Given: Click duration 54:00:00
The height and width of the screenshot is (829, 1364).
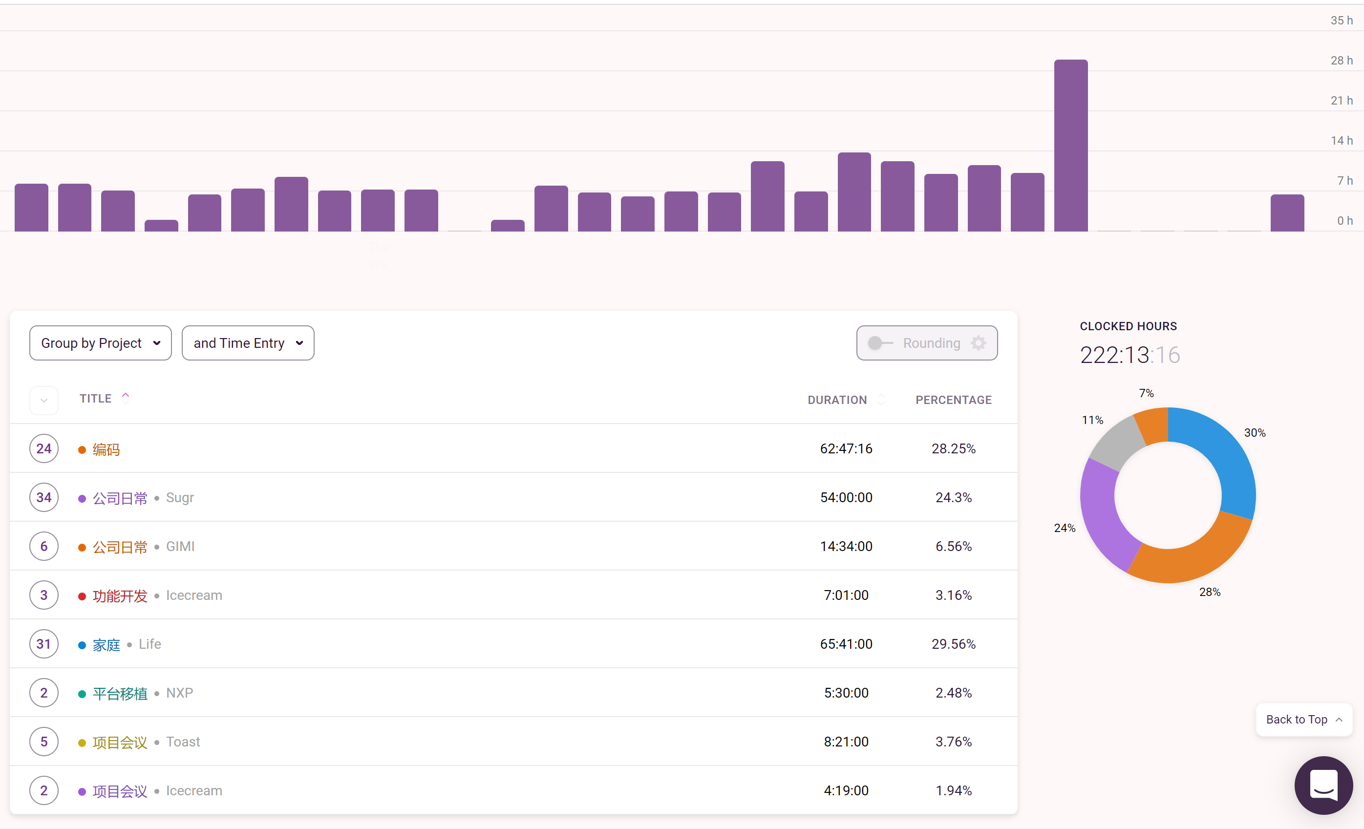Looking at the screenshot, I should coord(846,497).
